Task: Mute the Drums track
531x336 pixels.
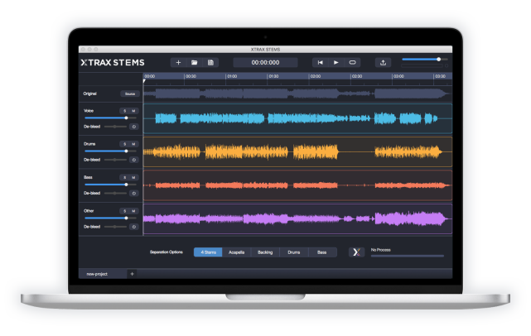Action: point(133,144)
